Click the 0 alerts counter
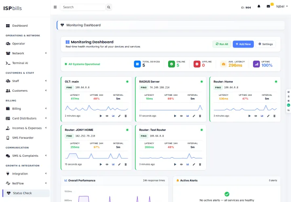Screen dimensions: 291x202 click(x=273, y=181)
